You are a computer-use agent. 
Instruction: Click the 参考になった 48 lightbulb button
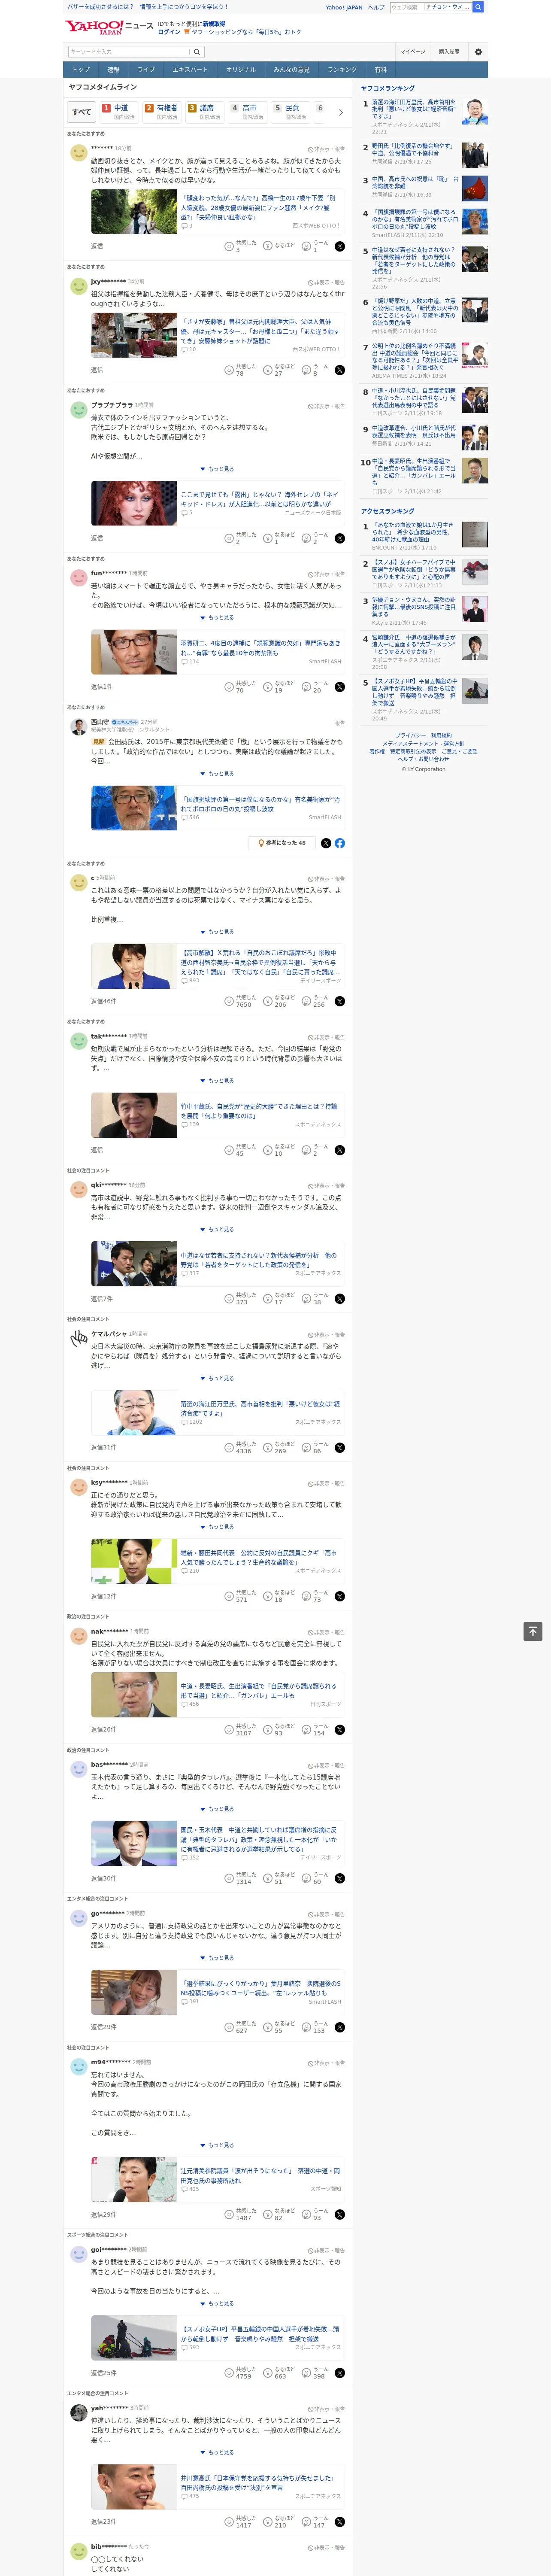click(x=282, y=843)
